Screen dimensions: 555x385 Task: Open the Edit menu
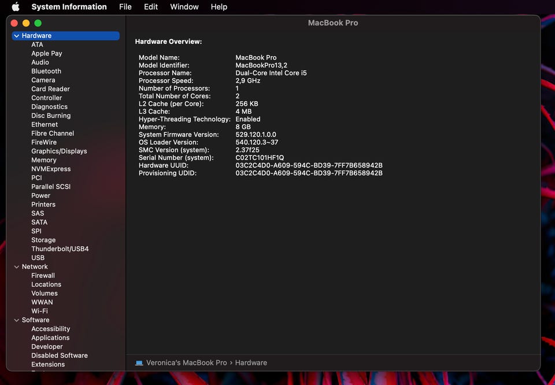(x=151, y=7)
